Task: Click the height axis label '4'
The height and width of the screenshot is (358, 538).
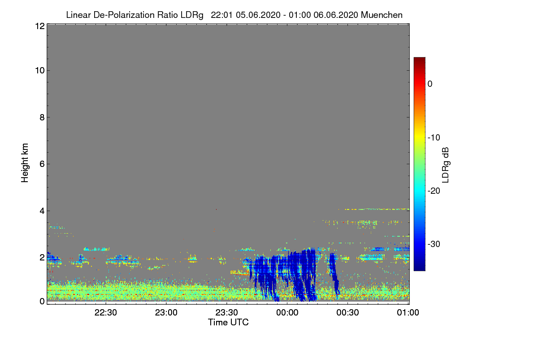Action: (x=42, y=210)
